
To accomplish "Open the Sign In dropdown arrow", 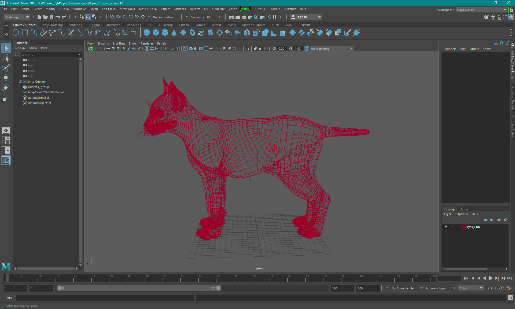I will click(x=319, y=17).
